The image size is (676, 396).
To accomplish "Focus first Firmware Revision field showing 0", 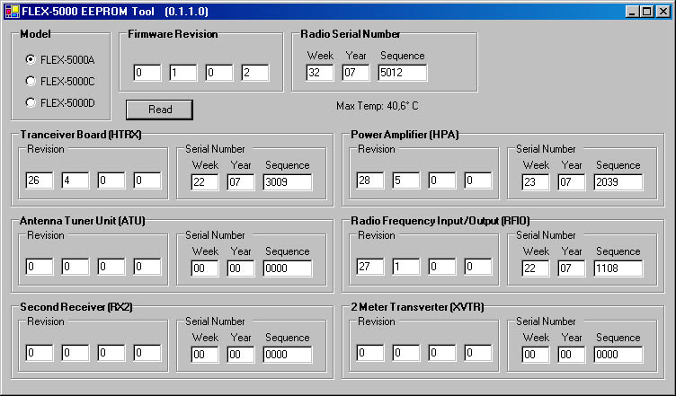I will [x=147, y=73].
